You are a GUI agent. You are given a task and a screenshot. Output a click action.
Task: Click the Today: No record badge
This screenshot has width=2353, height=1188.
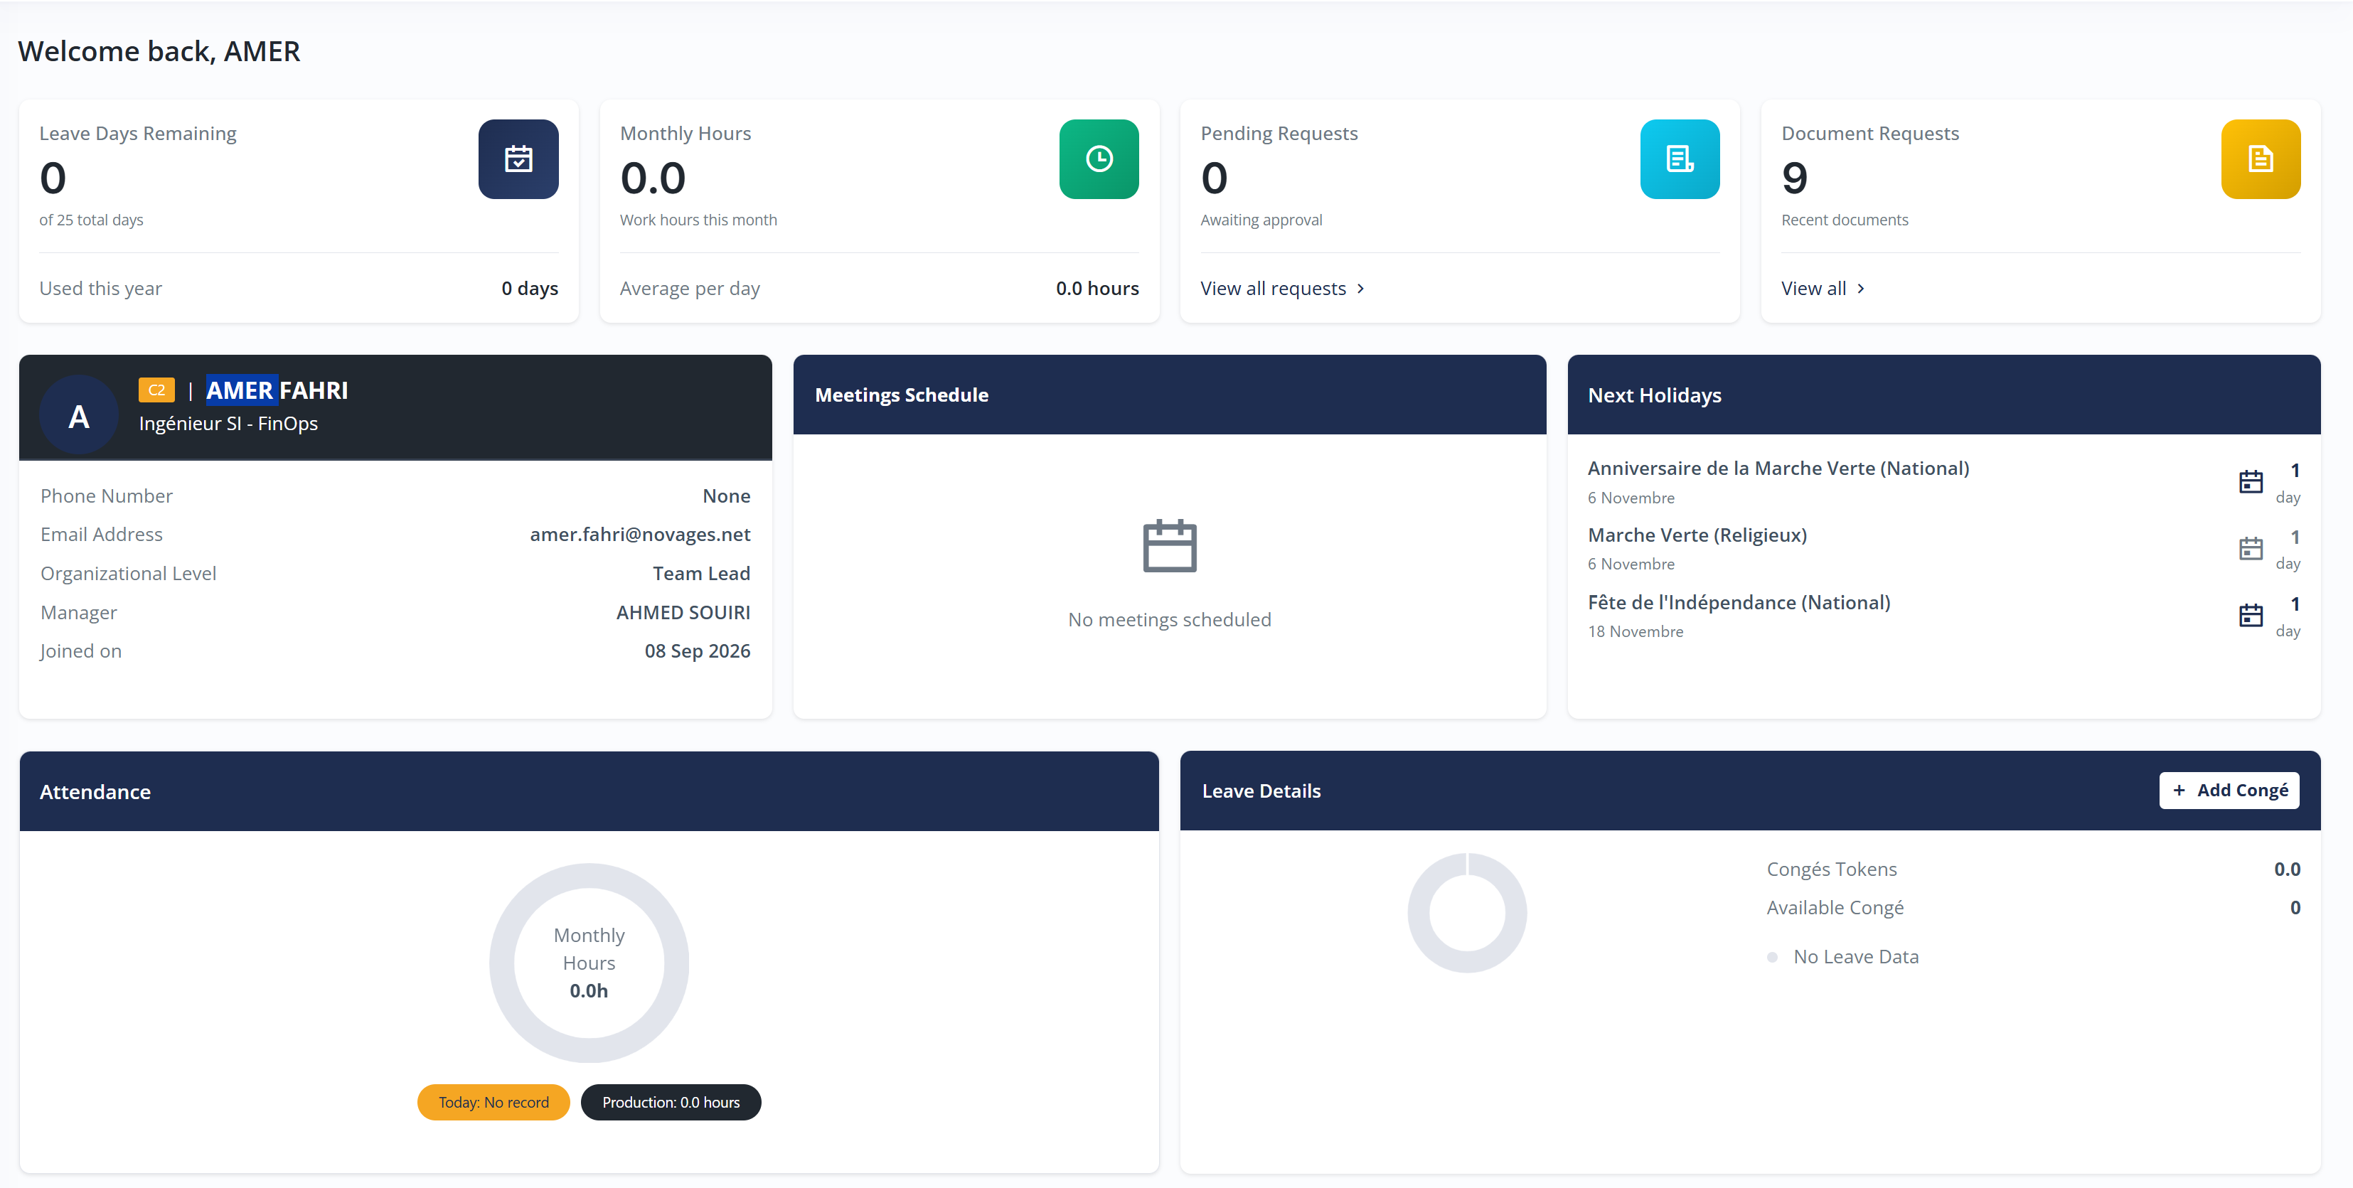tap(493, 1102)
